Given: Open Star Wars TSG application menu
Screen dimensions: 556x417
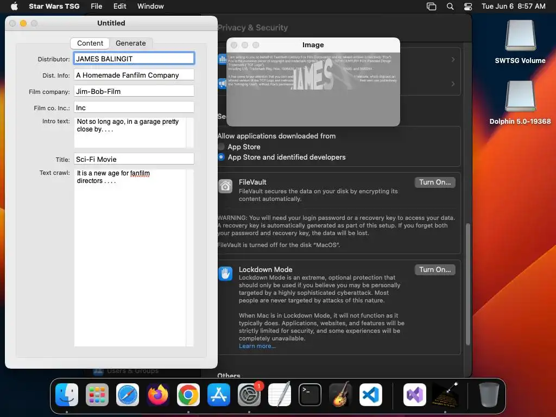Looking at the screenshot, I should click(x=54, y=6).
